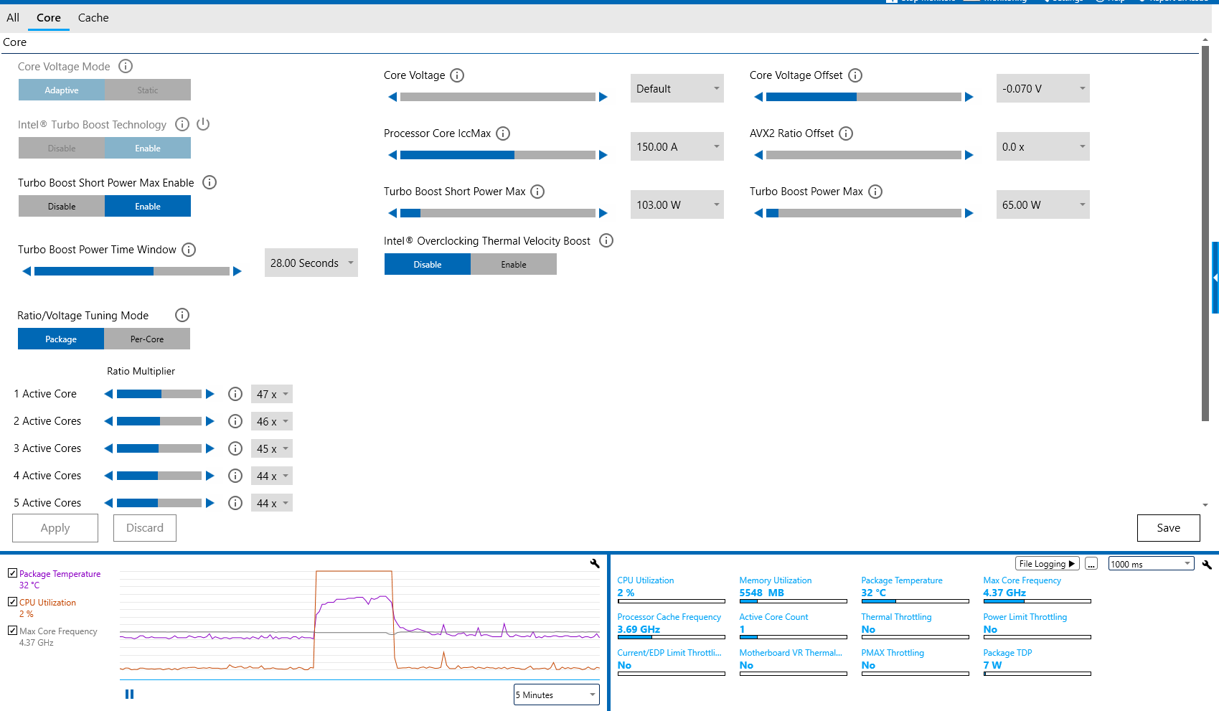The width and height of the screenshot is (1219, 711).
Task: Expand the right side panel handle
Action: (x=1215, y=278)
